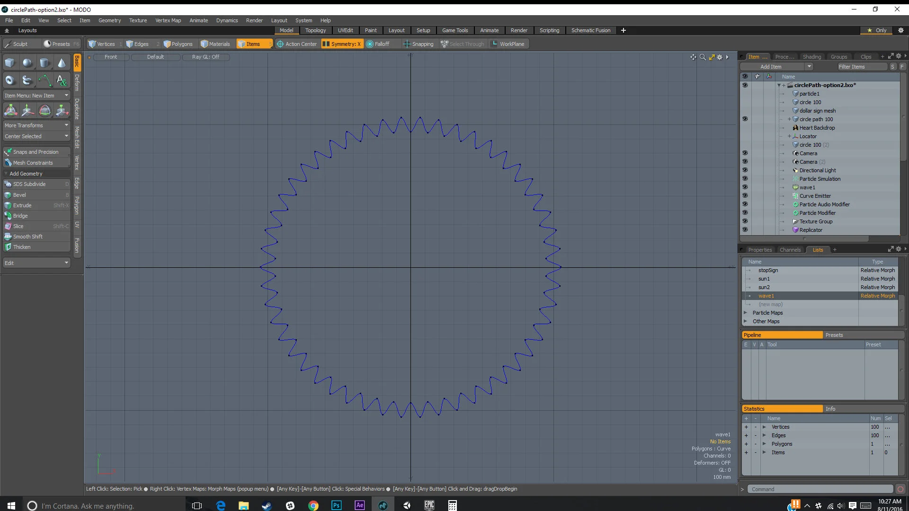Toggle Symmetry X option
Image resolution: width=909 pixels, height=511 pixels.
[342, 44]
